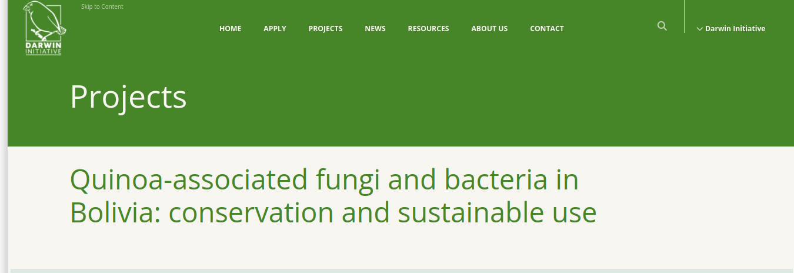794x273 pixels.
Task: Open the APPLY menu item
Action: coord(275,28)
